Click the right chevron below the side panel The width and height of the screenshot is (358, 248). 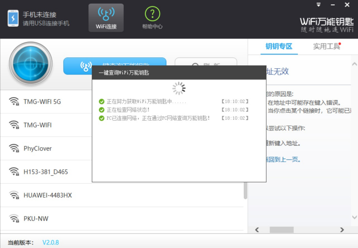[342, 230]
